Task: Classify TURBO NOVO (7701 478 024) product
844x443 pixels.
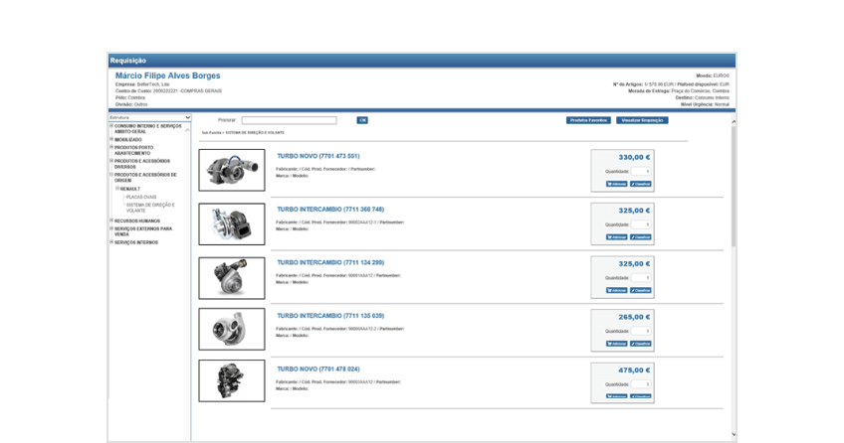Action: [641, 396]
